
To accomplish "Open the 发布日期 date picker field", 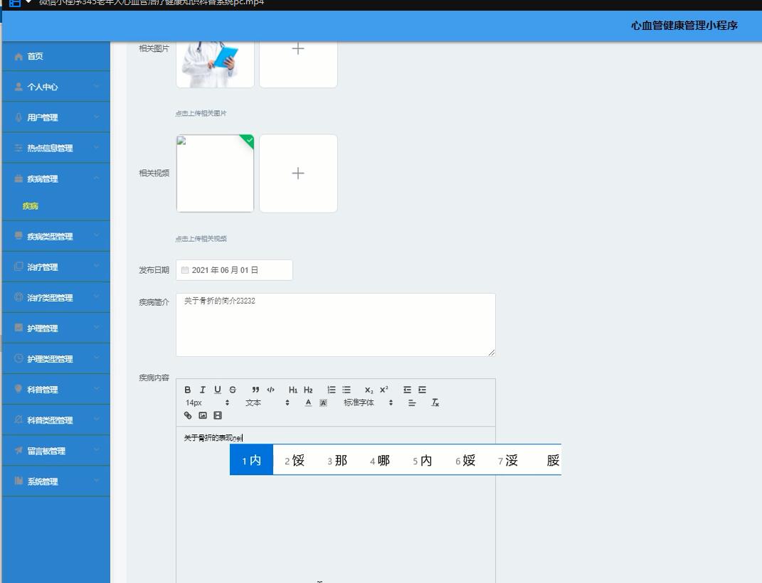I will tap(234, 270).
